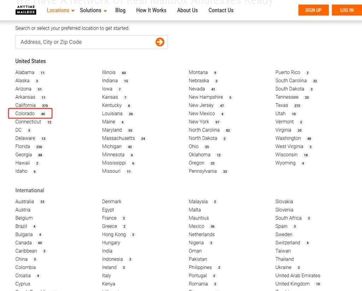This screenshot has height=291, width=362.
Task: Select Texas in the United States list
Action: point(282,105)
